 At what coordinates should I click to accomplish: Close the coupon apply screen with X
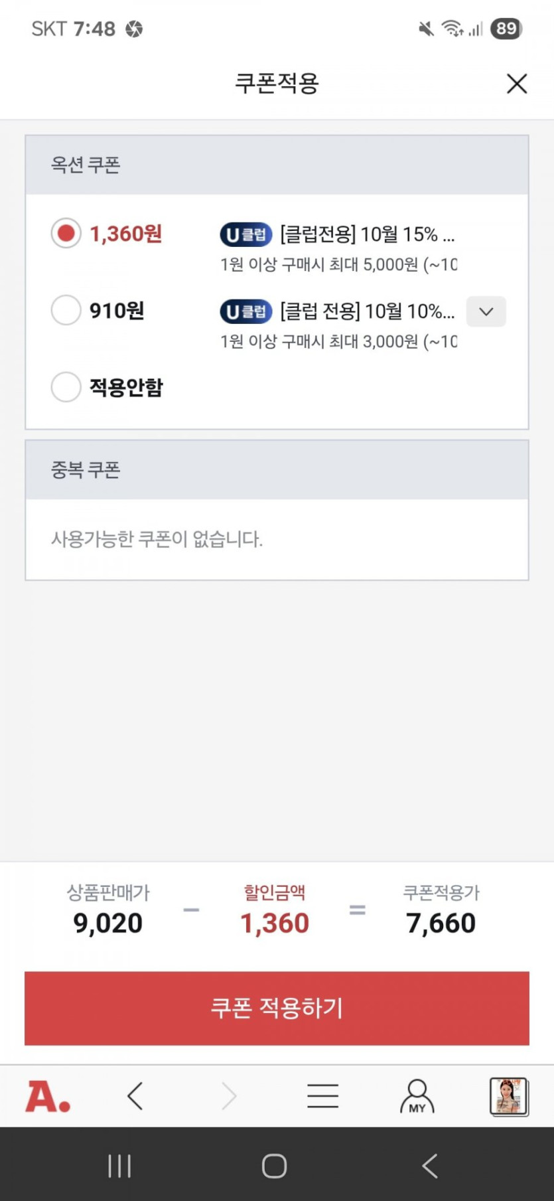click(516, 84)
